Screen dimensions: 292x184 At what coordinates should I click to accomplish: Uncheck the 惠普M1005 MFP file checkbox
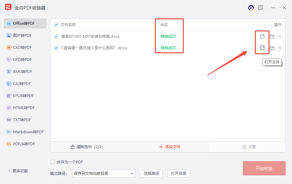pyautogui.click(x=56, y=36)
